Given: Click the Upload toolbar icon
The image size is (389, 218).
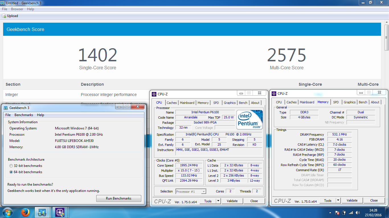Looking at the screenshot, I should point(4,16).
